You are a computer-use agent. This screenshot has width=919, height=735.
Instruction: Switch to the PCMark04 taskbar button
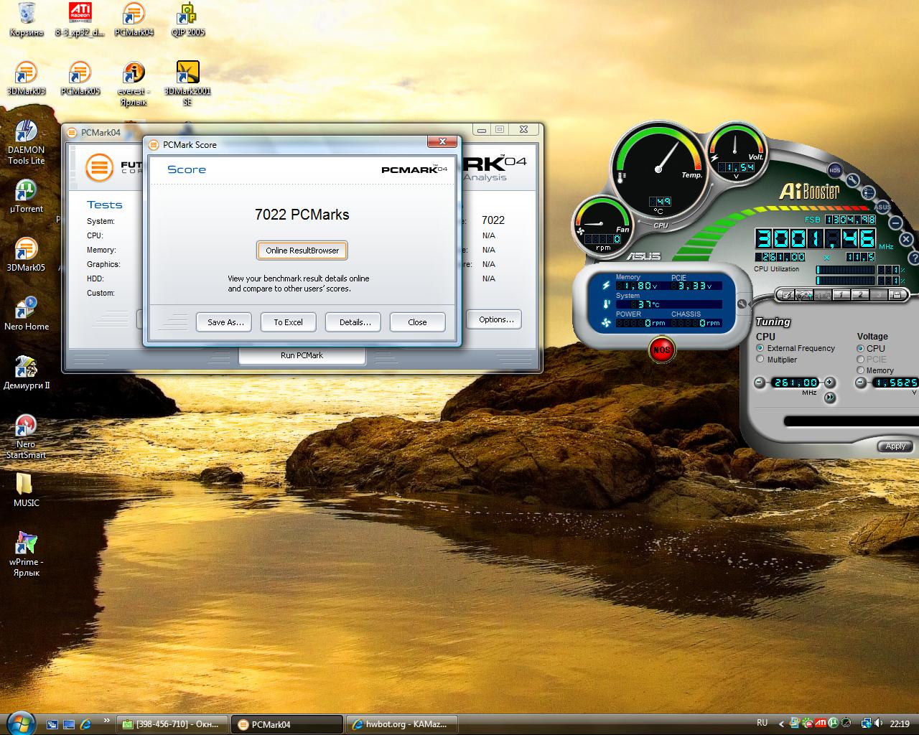click(x=286, y=724)
